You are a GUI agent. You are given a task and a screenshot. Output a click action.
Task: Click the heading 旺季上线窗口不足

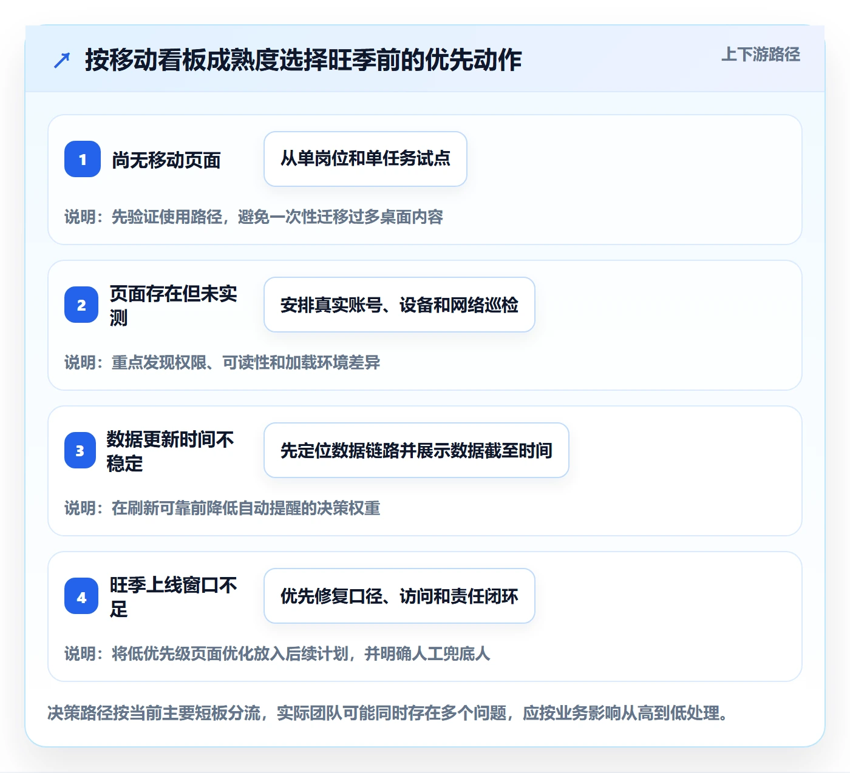[x=174, y=596]
